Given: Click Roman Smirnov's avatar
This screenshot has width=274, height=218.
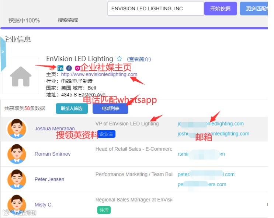Looking at the screenshot, I should 17,154.
